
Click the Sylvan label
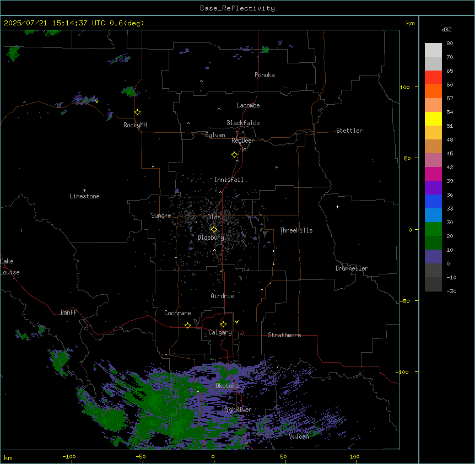point(215,135)
